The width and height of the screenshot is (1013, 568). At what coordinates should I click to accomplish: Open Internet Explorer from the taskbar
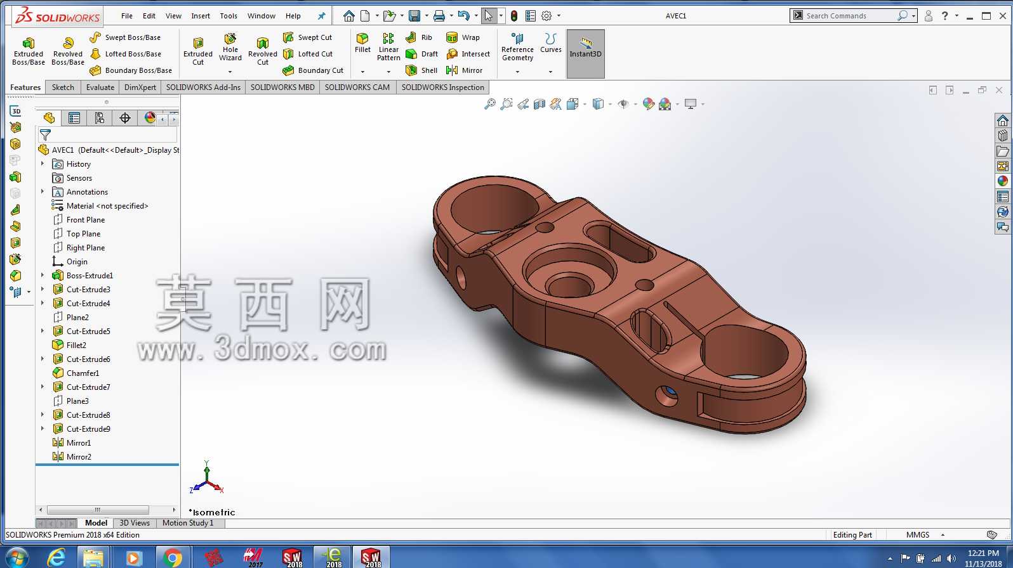(x=56, y=557)
